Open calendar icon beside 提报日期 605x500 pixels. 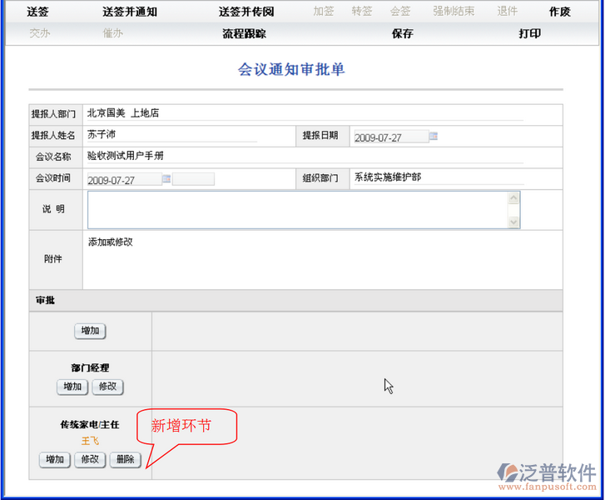(x=434, y=136)
